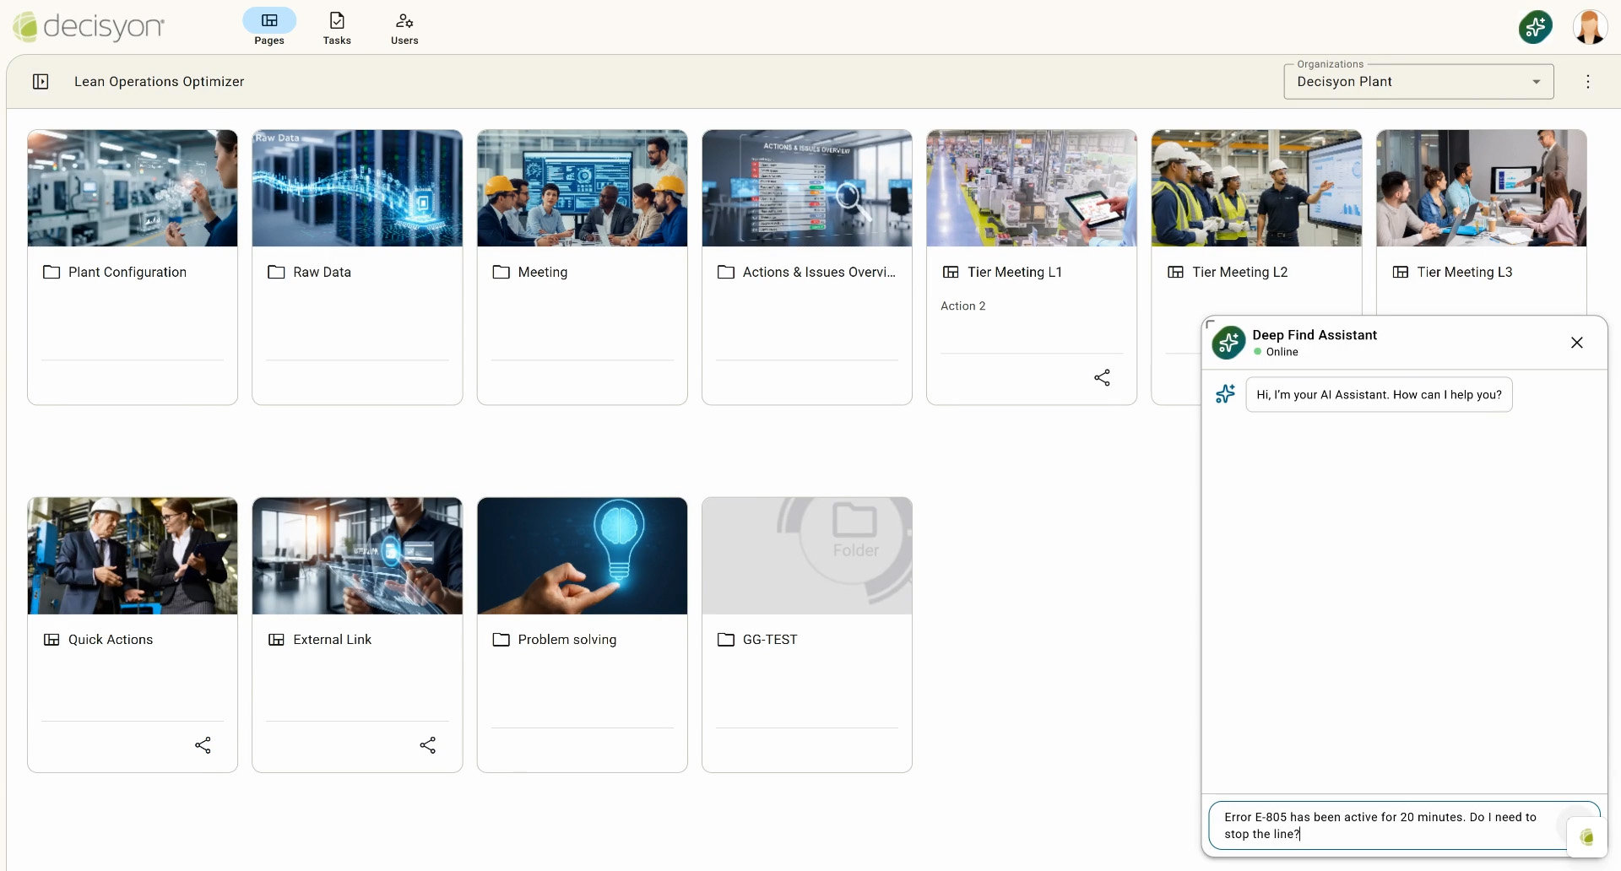Click the GG-TEST folder icon
The height and width of the screenshot is (871, 1621).
coord(726,640)
